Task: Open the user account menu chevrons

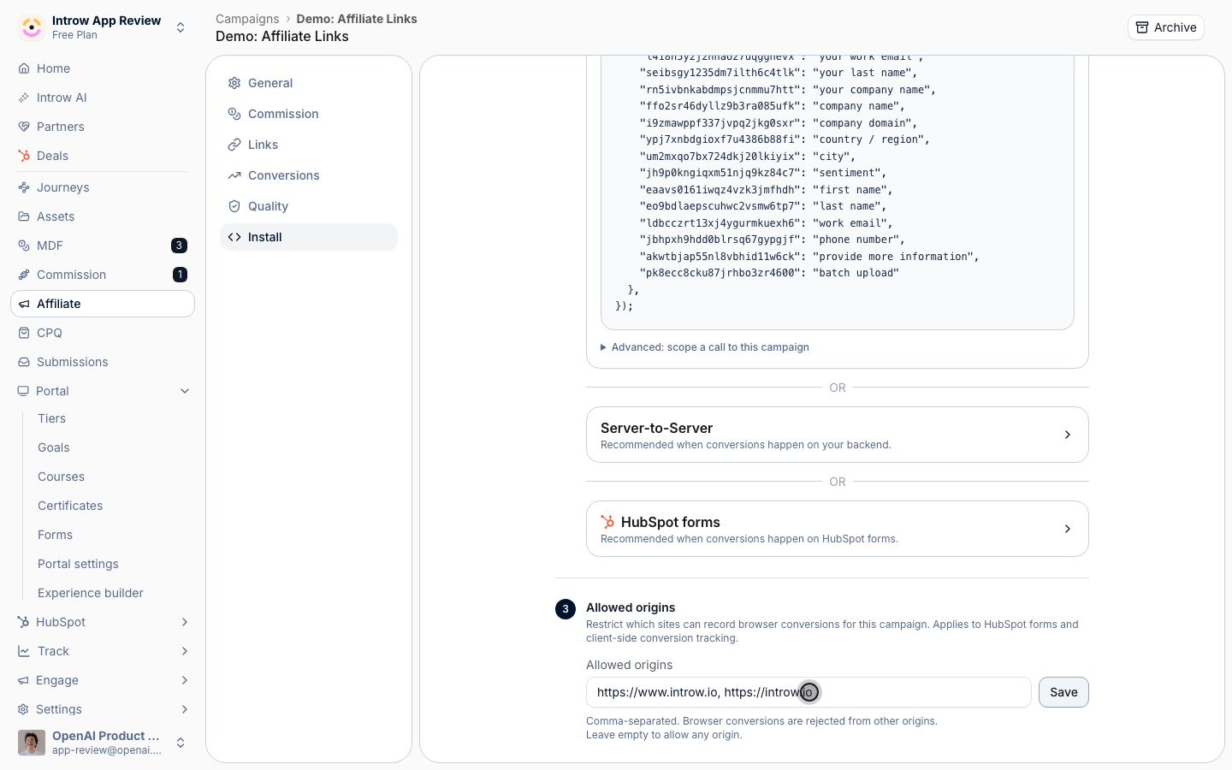Action: pyautogui.click(x=181, y=743)
